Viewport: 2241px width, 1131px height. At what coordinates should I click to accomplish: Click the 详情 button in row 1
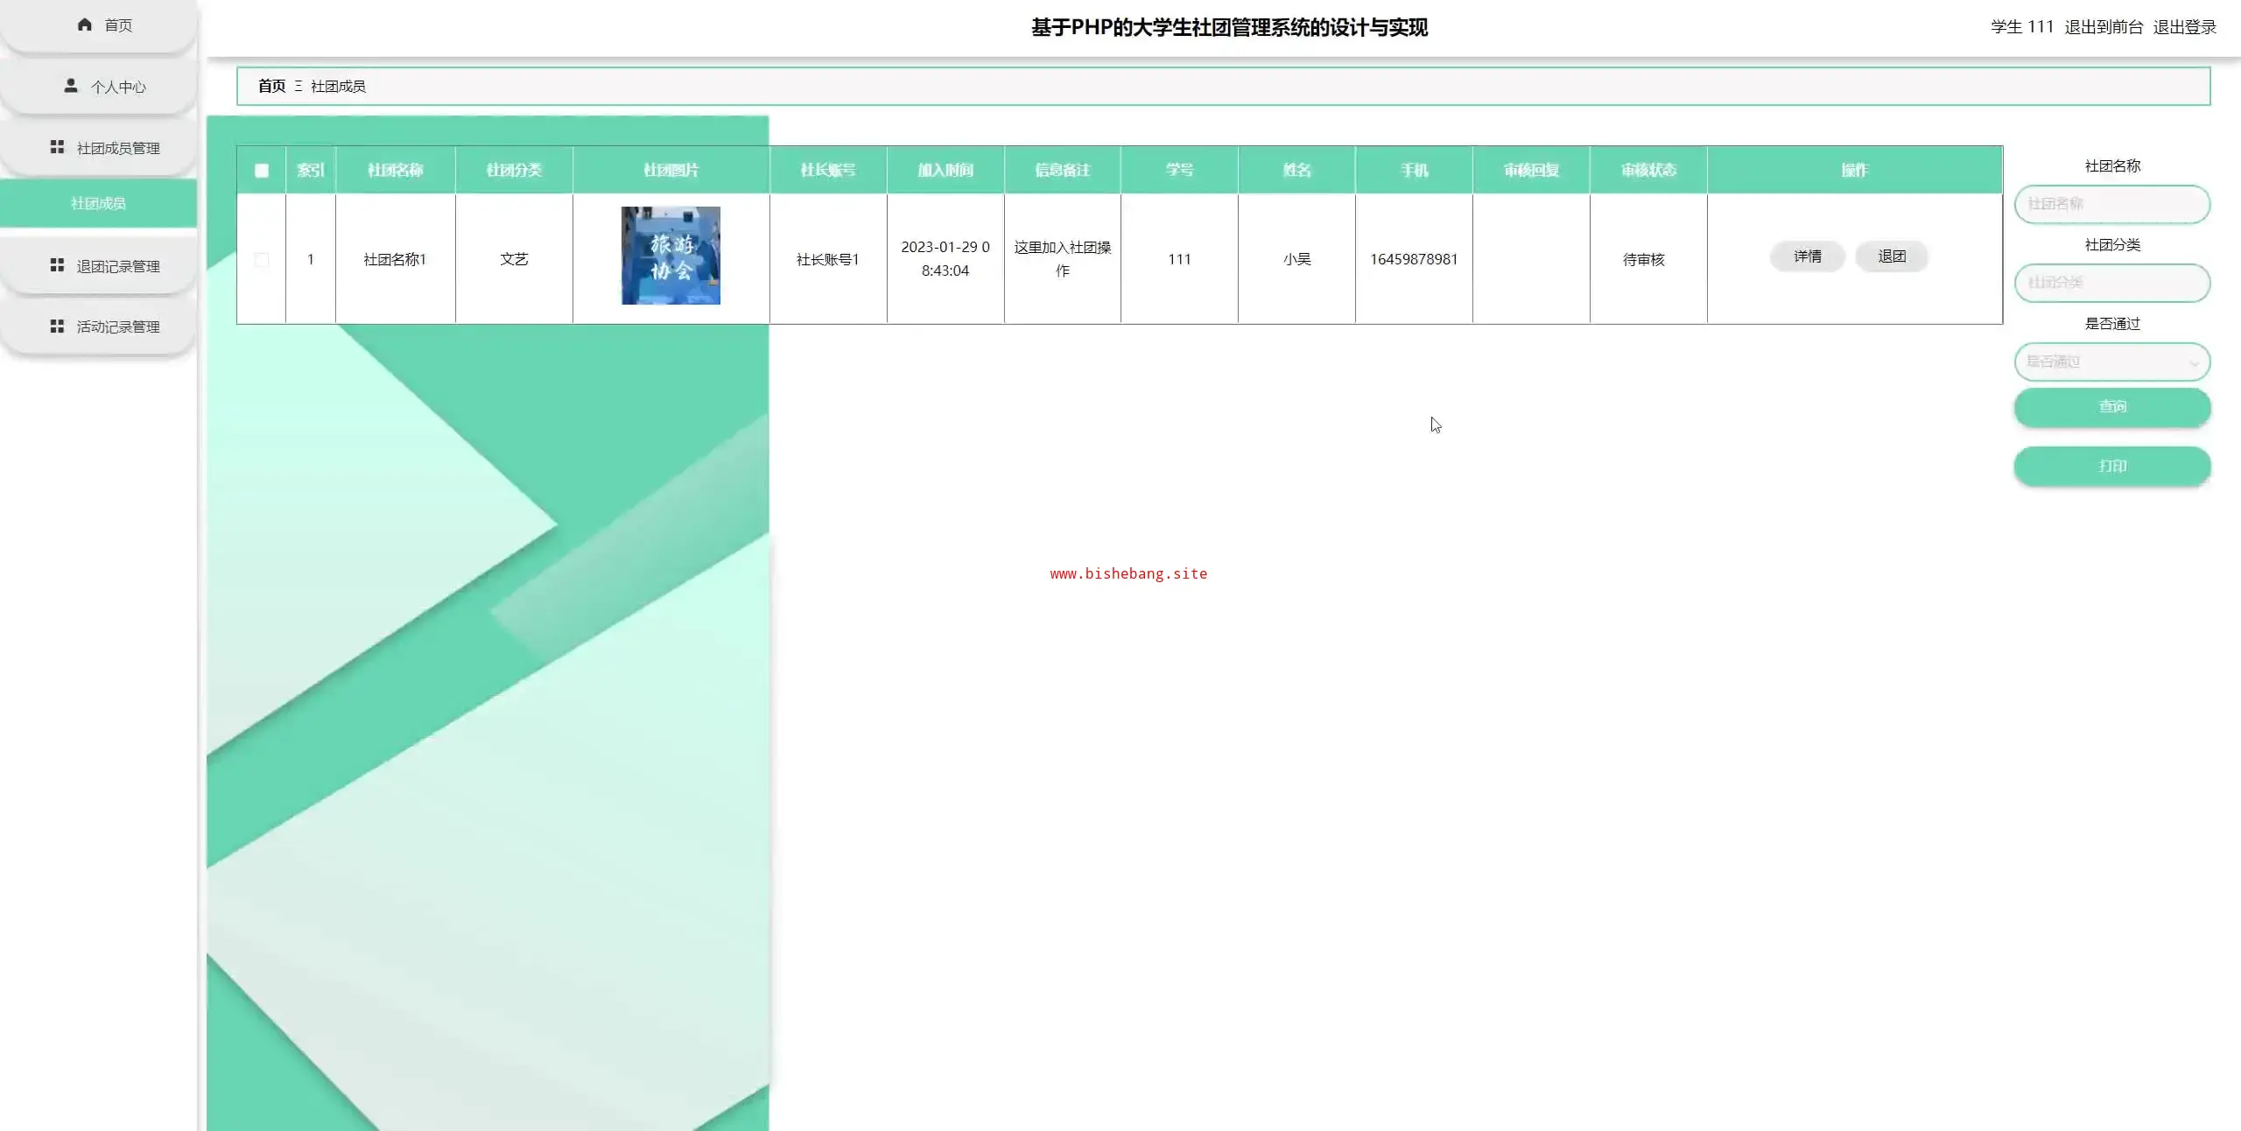pyautogui.click(x=1807, y=256)
